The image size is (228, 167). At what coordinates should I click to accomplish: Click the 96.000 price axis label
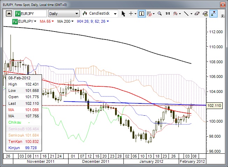tap(216, 151)
